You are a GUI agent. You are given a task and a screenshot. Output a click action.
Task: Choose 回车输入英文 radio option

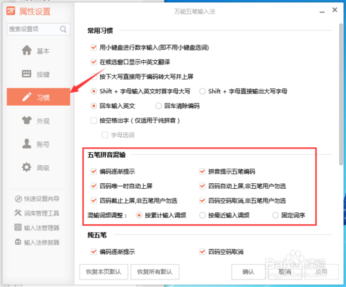pos(93,106)
